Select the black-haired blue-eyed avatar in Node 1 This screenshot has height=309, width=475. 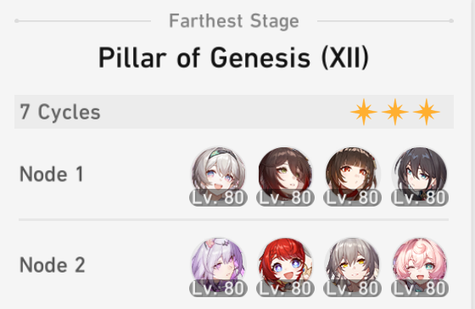420,174
